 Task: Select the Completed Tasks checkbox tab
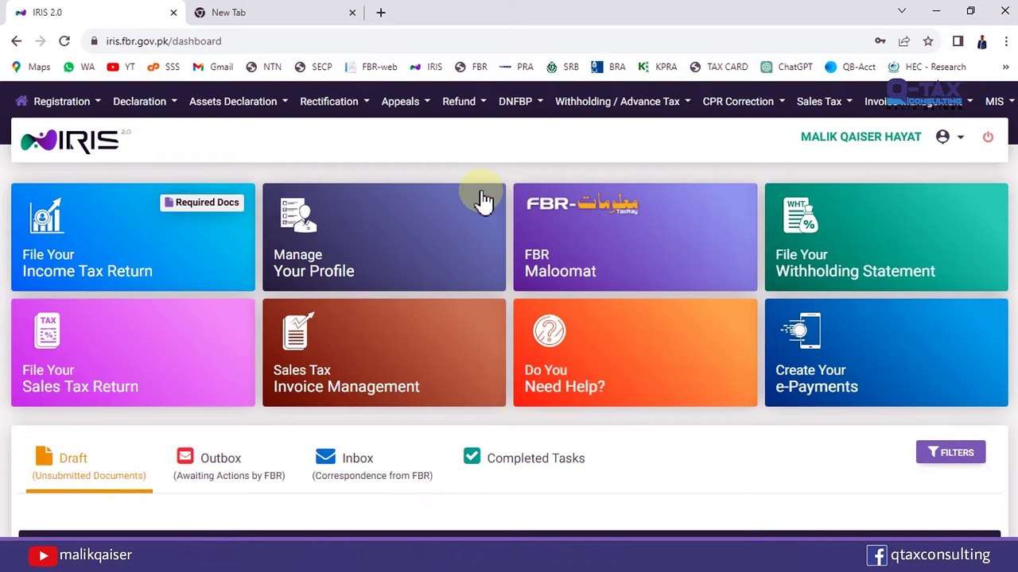(x=524, y=458)
